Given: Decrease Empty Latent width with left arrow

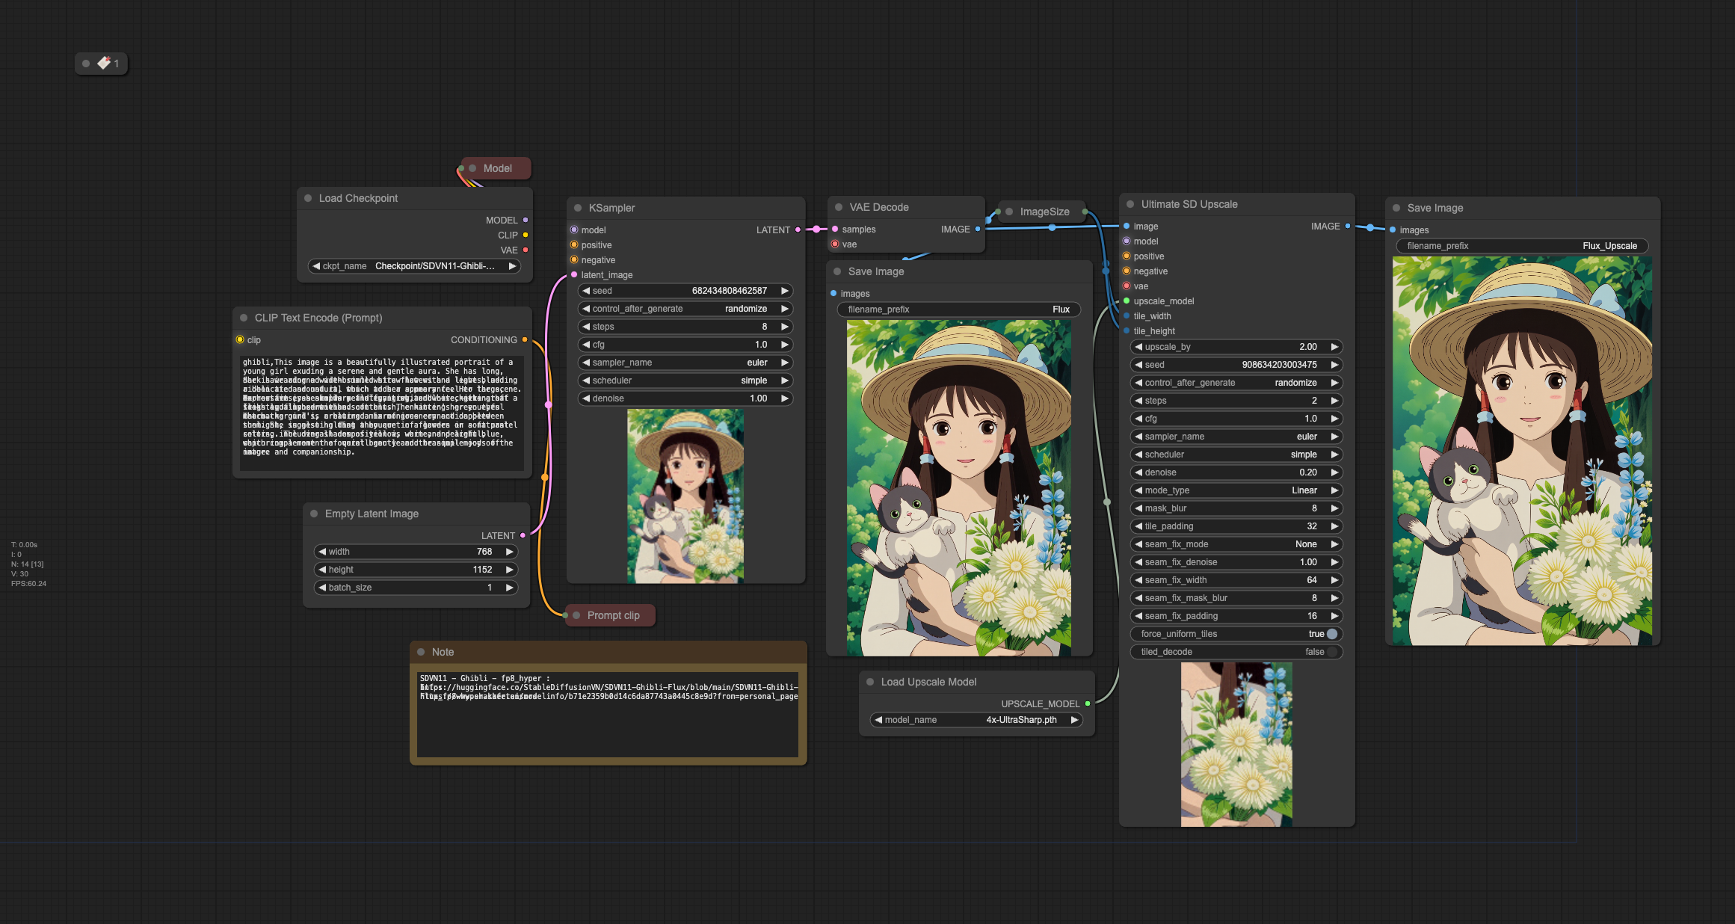Looking at the screenshot, I should (x=322, y=552).
